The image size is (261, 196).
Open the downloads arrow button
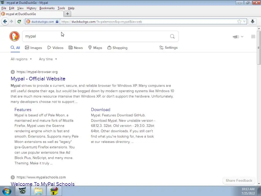253,21
